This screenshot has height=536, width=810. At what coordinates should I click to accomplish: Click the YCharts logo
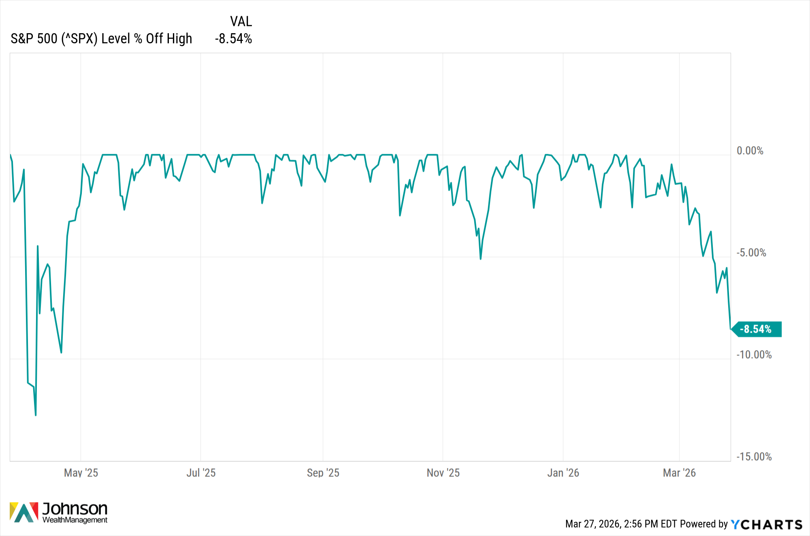pos(766,525)
